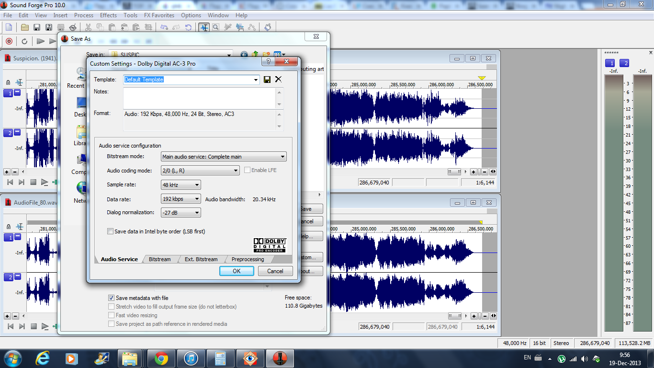Select the Pencil tool in the toolbar

(x=228, y=27)
